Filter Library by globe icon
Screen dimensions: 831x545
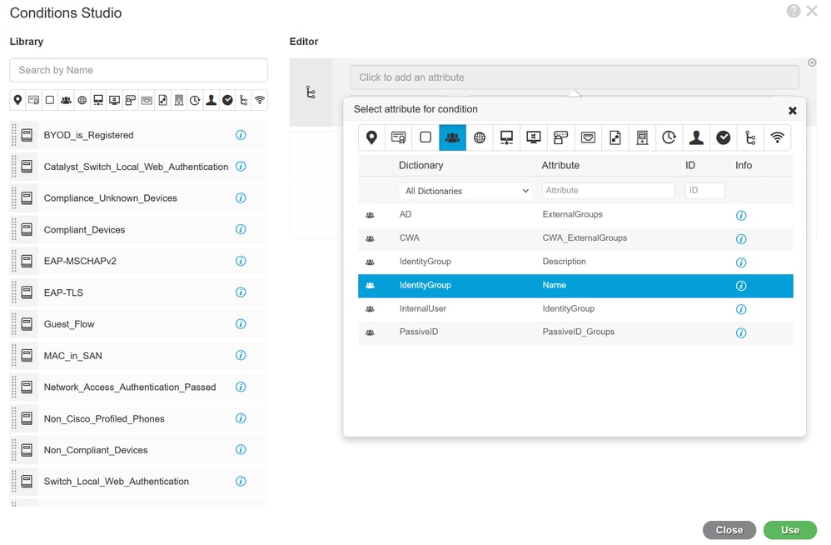pyautogui.click(x=82, y=100)
